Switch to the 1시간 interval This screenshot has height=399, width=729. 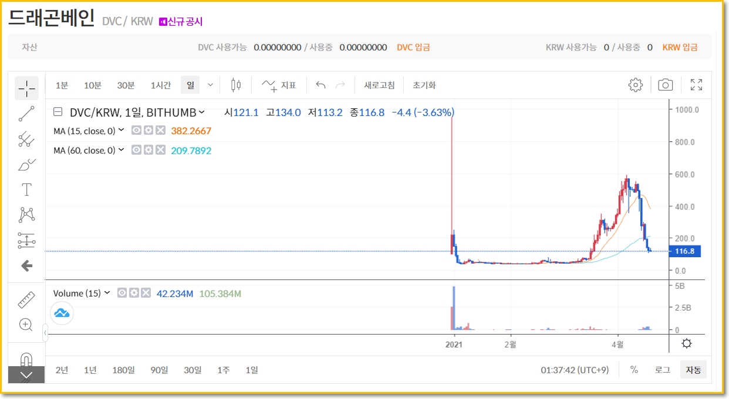(x=160, y=85)
